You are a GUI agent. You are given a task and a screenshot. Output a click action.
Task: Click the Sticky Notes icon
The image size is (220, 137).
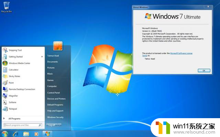point(5,76)
